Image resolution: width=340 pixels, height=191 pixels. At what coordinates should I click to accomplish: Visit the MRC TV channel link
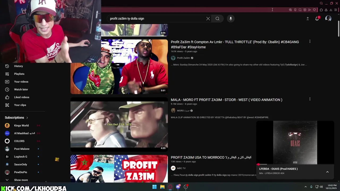click(181, 168)
